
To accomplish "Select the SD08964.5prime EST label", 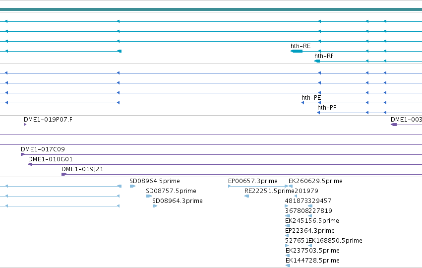I will tap(155, 181).
